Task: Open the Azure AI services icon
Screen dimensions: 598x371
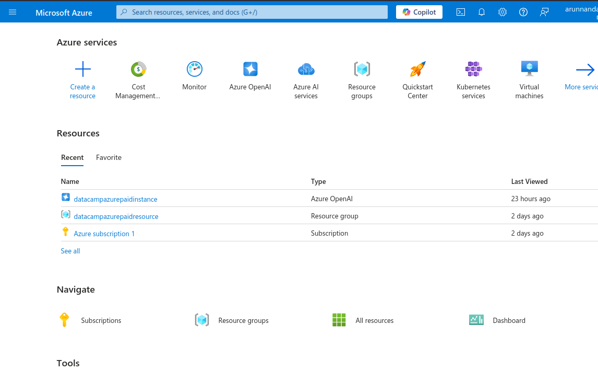Action: point(306,69)
